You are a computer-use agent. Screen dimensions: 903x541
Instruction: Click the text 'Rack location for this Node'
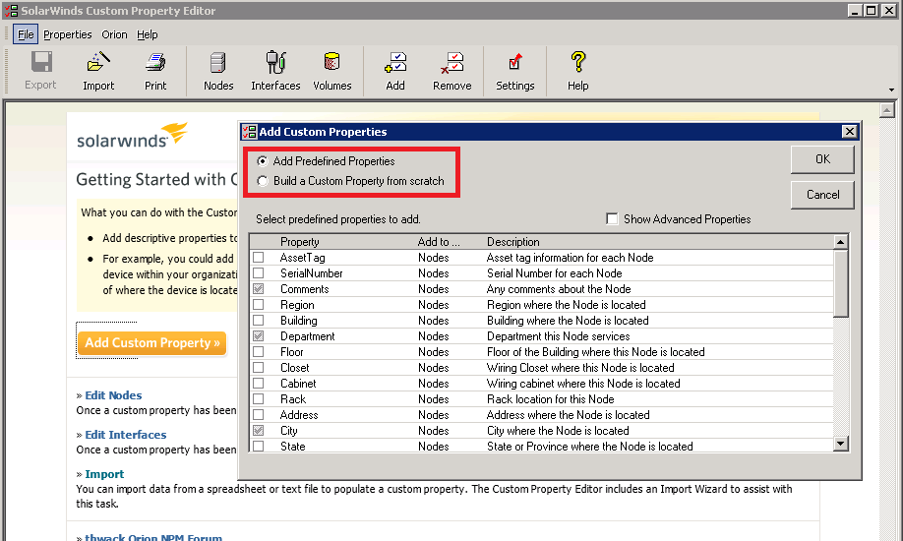tap(551, 398)
